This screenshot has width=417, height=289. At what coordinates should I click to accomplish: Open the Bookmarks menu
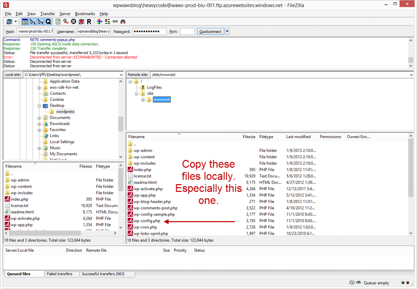pyautogui.click(x=85, y=14)
